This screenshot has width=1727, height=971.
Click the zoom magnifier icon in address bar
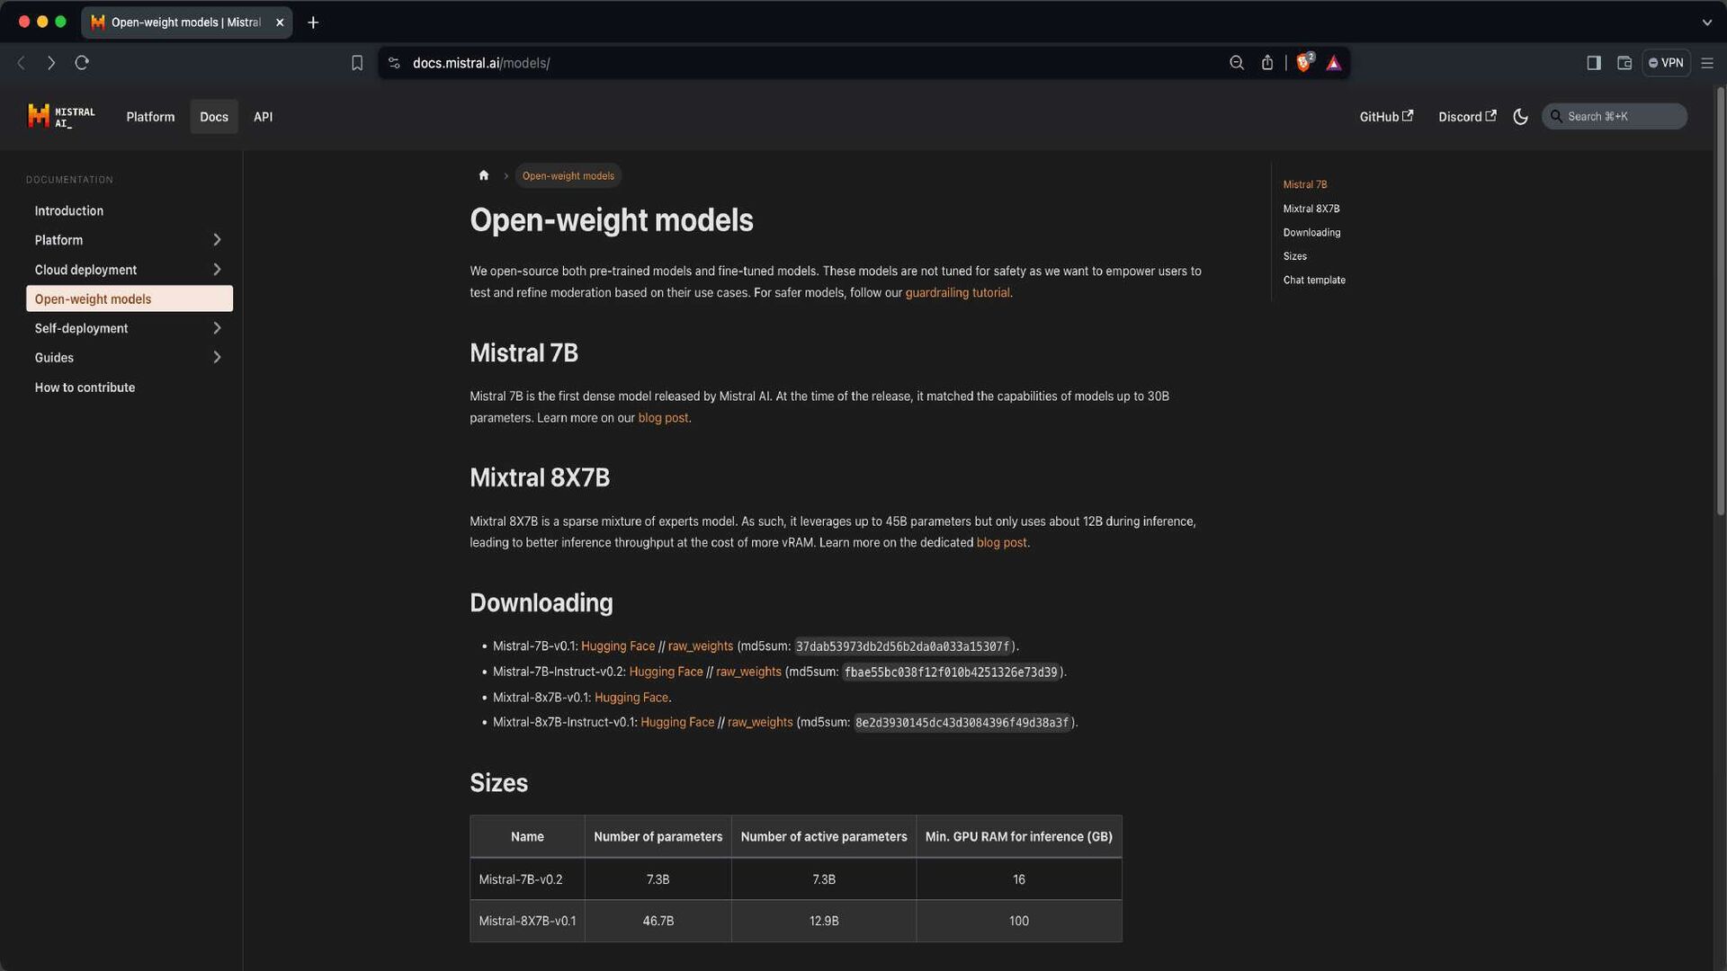tap(1237, 63)
